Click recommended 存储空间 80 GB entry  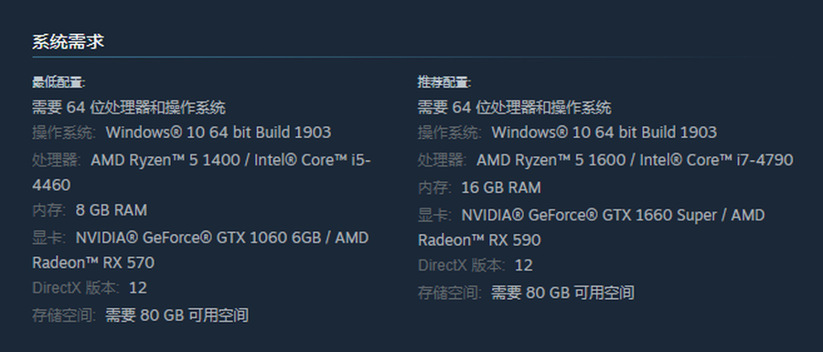pyautogui.click(x=526, y=293)
